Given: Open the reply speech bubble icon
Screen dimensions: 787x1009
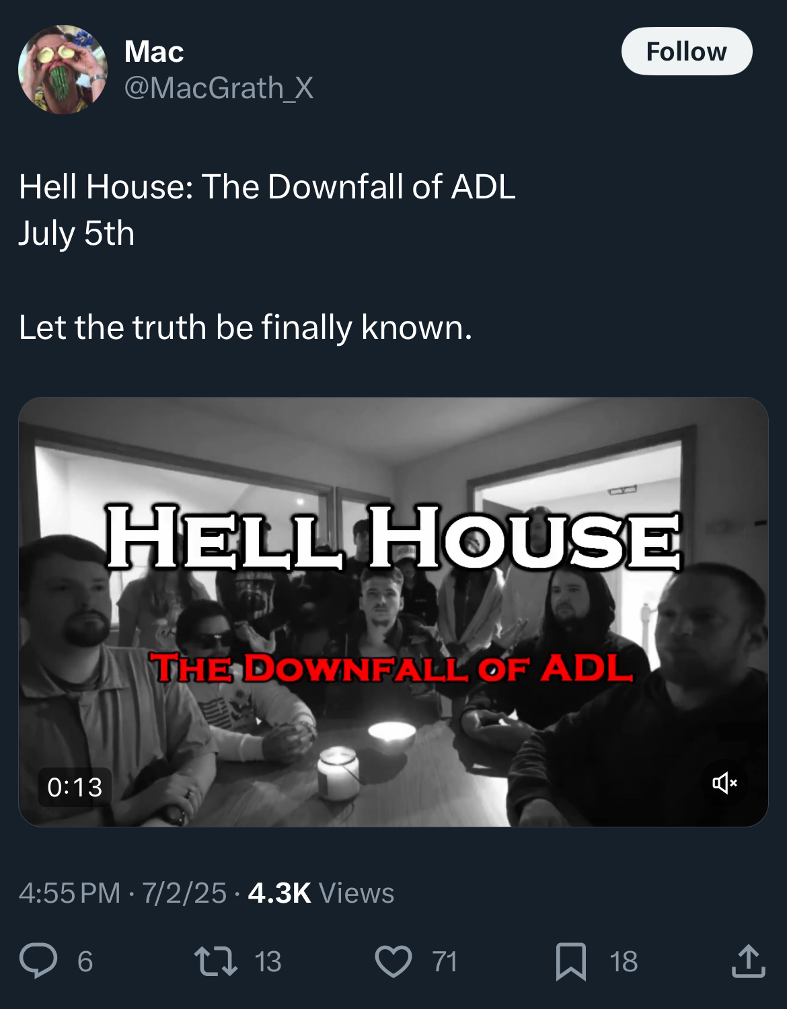Looking at the screenshot, I should [38, 961].
